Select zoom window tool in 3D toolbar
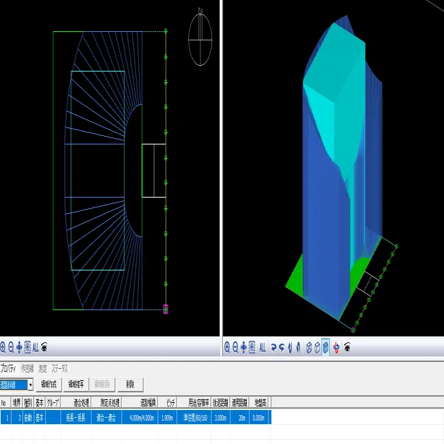Screen dimensions: 444x444 click(x=251, y=347)
